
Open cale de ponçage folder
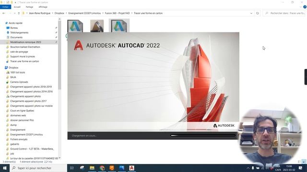(x=19, y=52)
